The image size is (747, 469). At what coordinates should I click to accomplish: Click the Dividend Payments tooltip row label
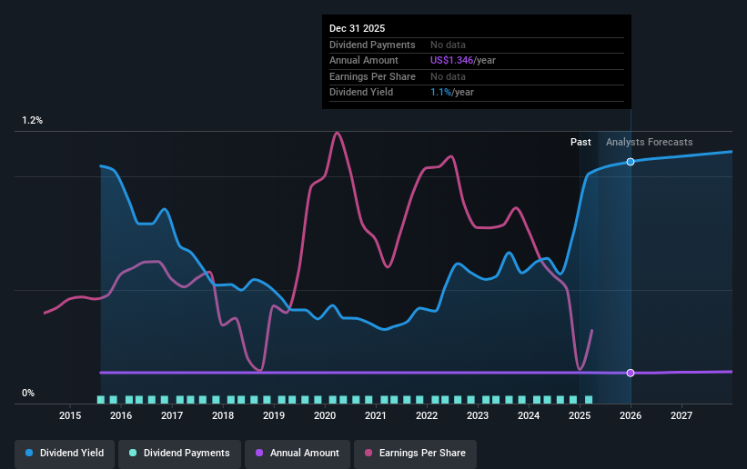(x=372, y=45)
